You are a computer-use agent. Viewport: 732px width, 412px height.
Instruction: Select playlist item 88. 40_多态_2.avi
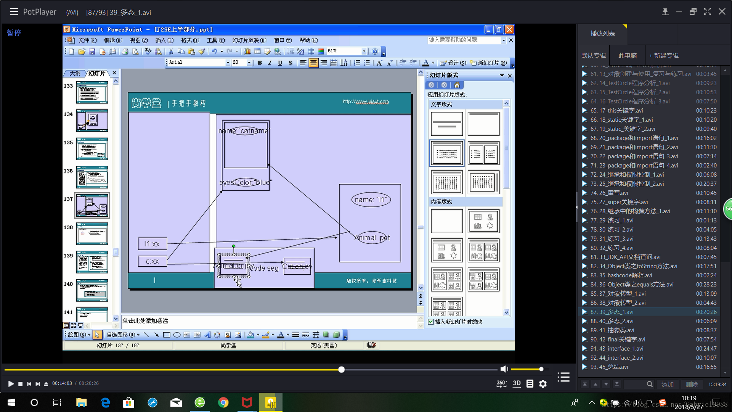pyautogui.click(x=649, y=321)
